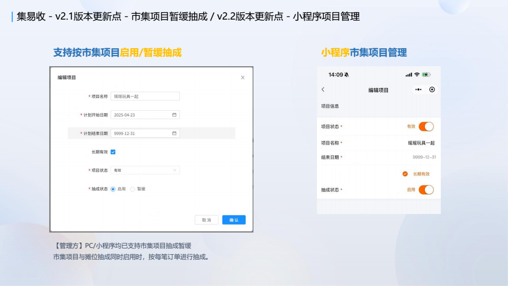Viewport: 508px width, 286px height.
Task: Click the time 14:09 in status bar
Action: pyautogui.click(x=335, y=75)
